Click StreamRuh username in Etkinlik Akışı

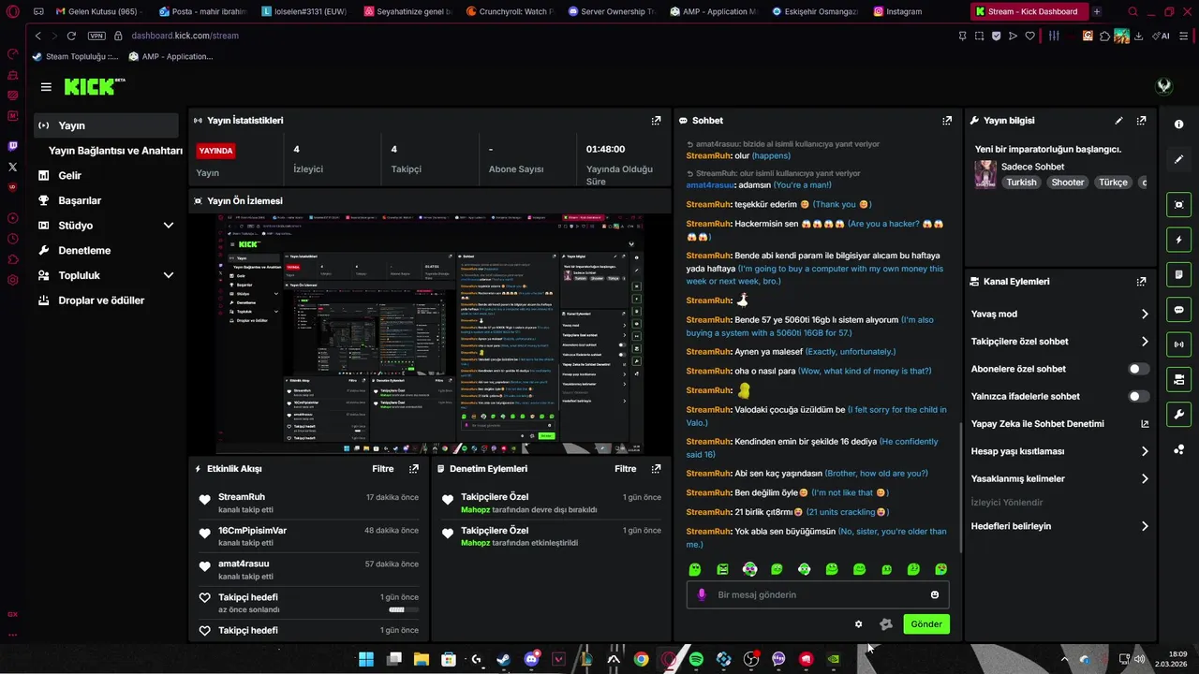[242, 497]
